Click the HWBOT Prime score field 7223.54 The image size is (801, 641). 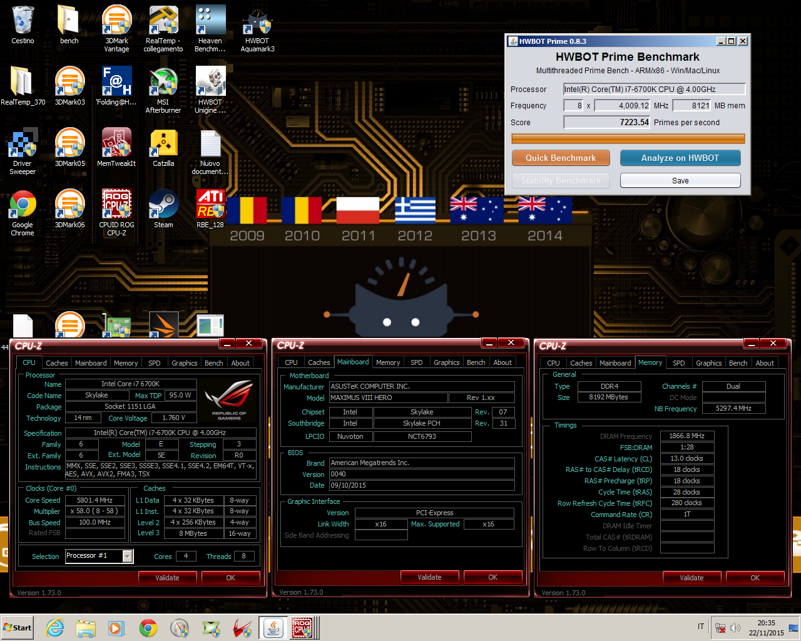point(607,123)
